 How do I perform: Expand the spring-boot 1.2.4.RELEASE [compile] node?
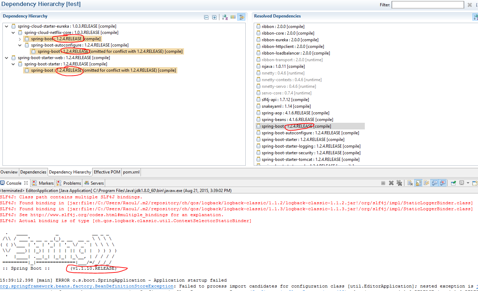pyautogui.click(x=20, y=39)
